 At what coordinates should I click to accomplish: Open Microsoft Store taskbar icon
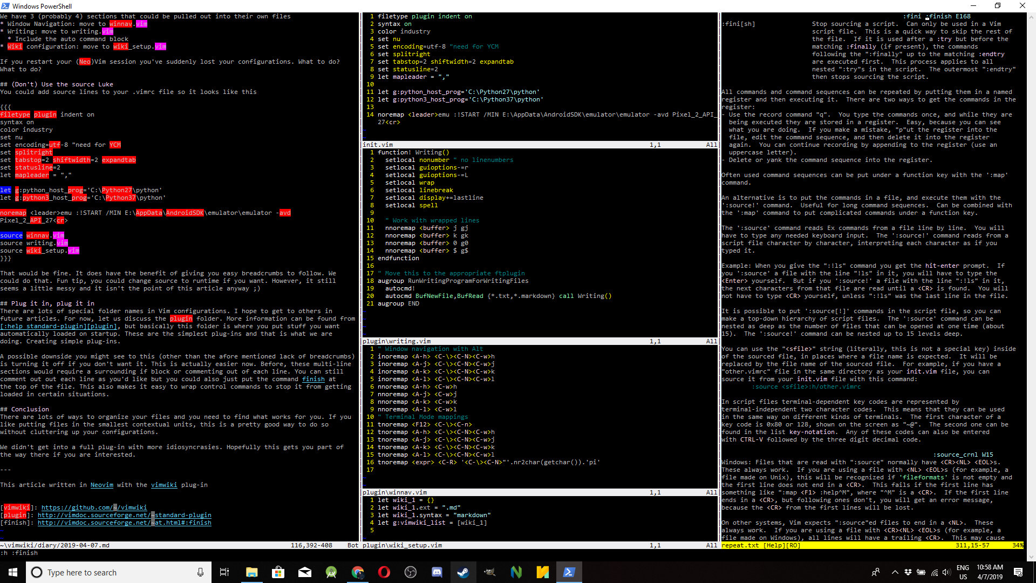[x=278, y=572]
